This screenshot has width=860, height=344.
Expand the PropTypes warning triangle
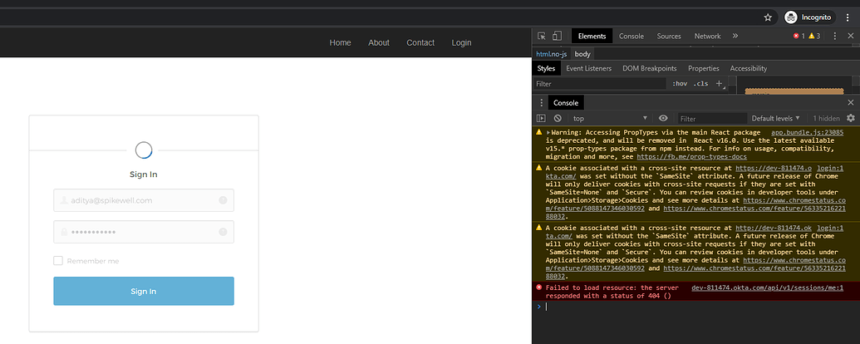coord(548,133)
